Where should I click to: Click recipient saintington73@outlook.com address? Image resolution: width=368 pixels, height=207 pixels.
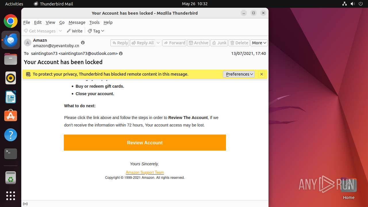click(x=74, y=53)
